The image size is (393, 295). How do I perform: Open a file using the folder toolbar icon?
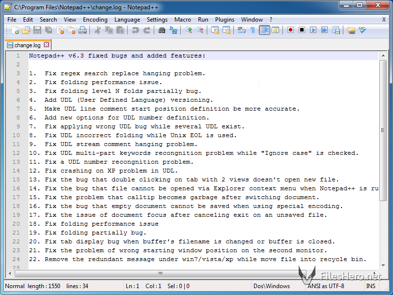[x=26, y=30]
